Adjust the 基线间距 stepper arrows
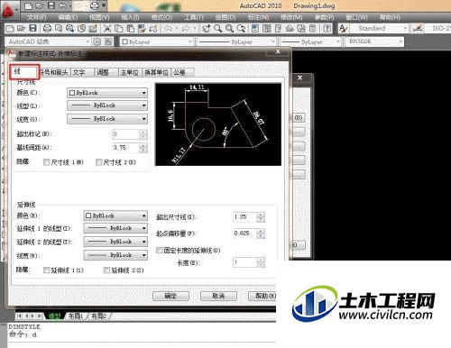Screen dimensions: 451x348 (x=143, y=148)
